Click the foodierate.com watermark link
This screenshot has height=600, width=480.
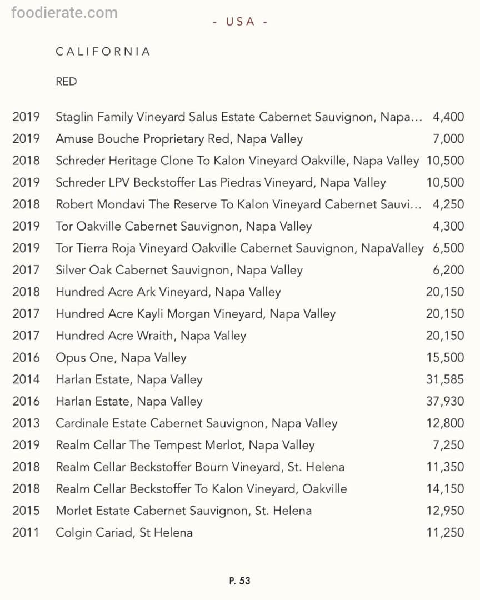pos(64,13)
